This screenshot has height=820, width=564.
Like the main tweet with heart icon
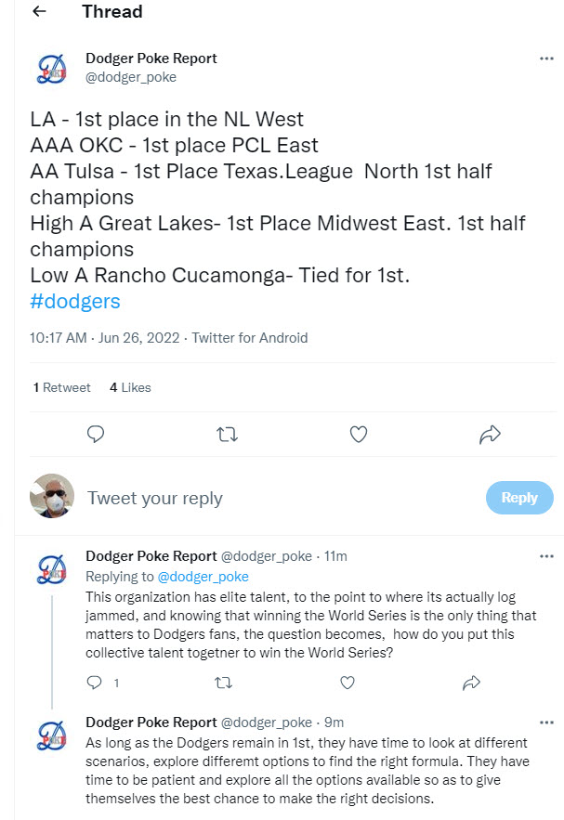click(x=358, y=434)
